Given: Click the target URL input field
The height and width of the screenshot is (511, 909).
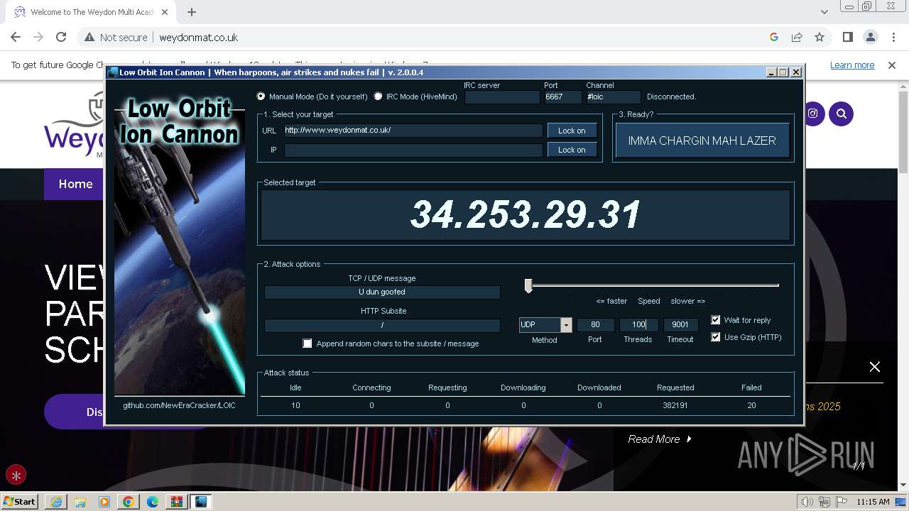Looking at the screenshot, I should 413,131.
